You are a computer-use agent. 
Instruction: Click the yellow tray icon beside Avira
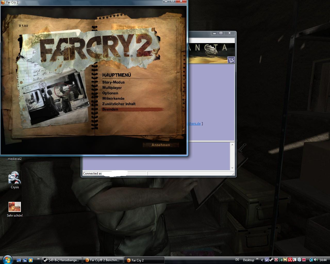[x=285, y=260]
